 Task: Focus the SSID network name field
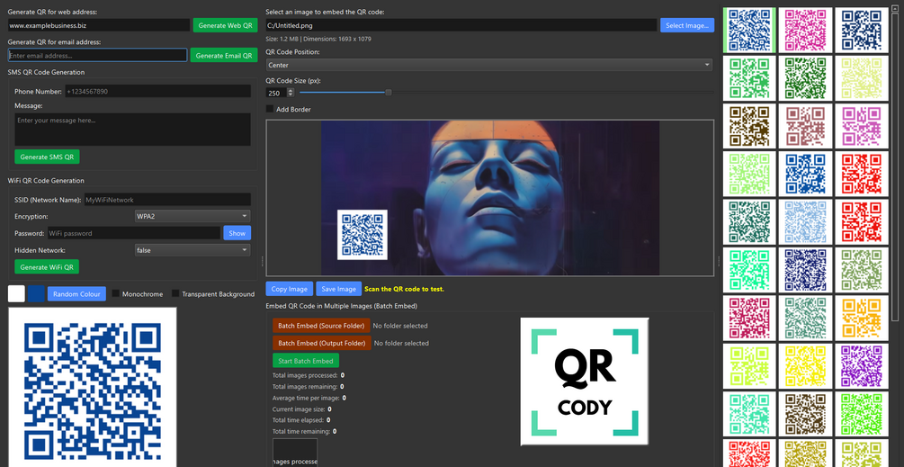click(167, 200)
